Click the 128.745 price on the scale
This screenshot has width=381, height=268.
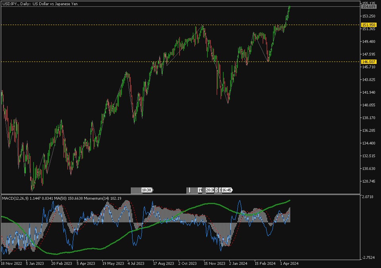click(369, 181)
